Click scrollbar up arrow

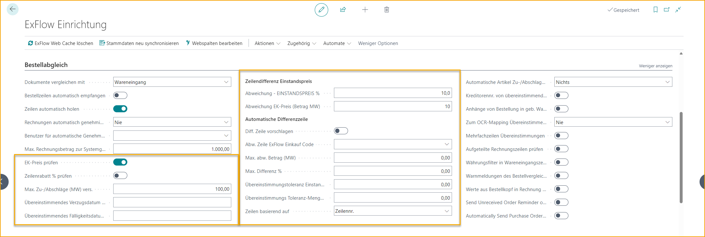(681, 54)
